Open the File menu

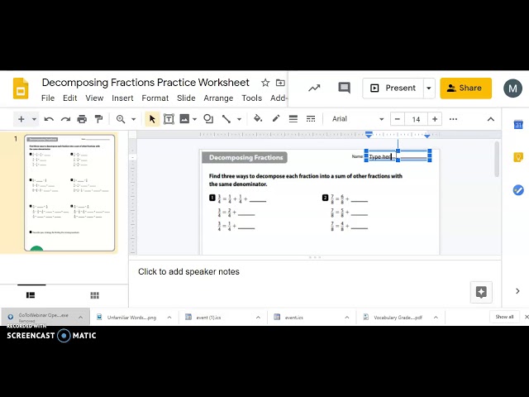click(48, 98)
